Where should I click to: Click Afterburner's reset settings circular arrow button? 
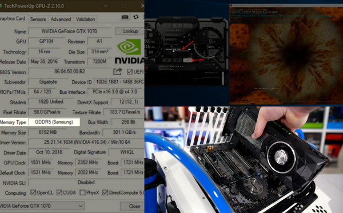[177, 60]
